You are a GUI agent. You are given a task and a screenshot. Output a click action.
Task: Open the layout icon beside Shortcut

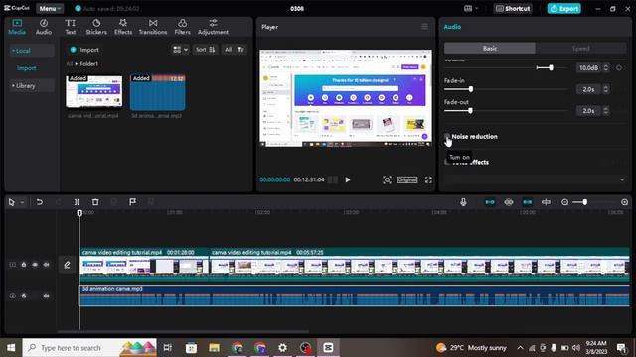470,8
